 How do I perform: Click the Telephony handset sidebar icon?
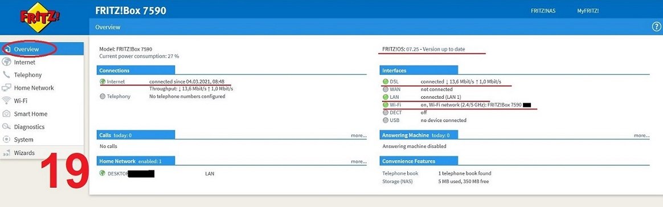tap(6, 75)
